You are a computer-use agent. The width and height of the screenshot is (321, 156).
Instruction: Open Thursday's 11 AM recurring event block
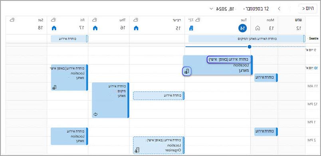point(111,100)
